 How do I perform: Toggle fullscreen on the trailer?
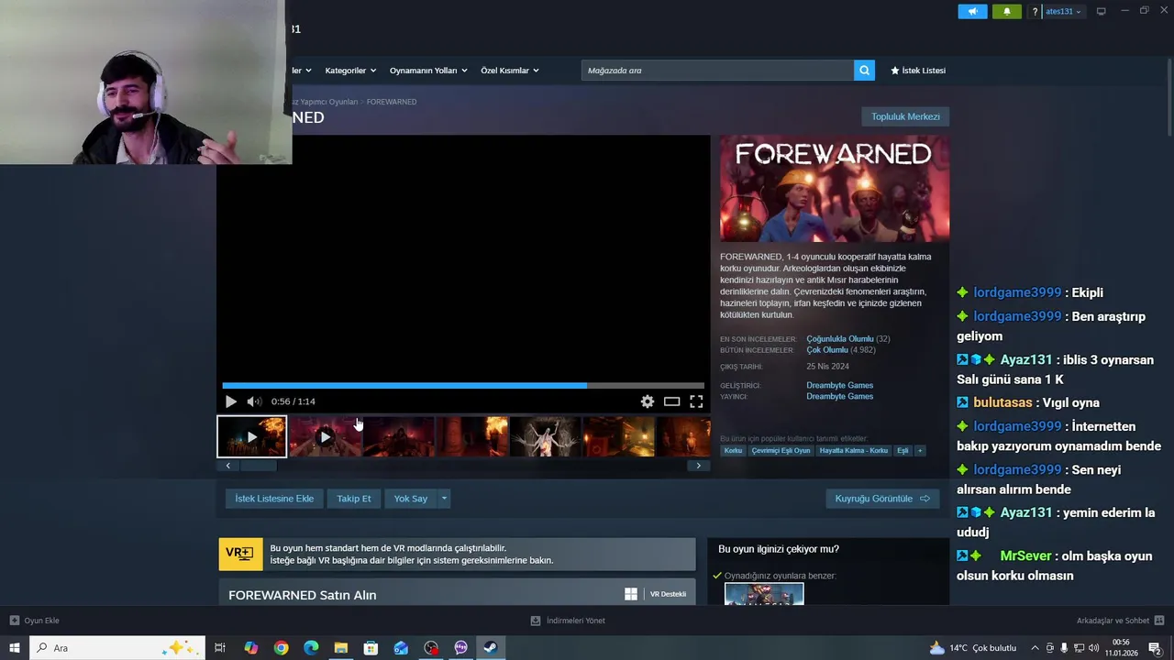[696, 401]
